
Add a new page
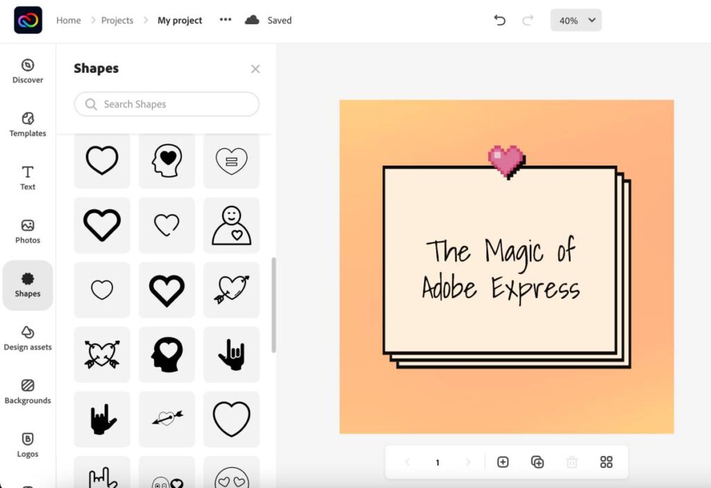502,462
